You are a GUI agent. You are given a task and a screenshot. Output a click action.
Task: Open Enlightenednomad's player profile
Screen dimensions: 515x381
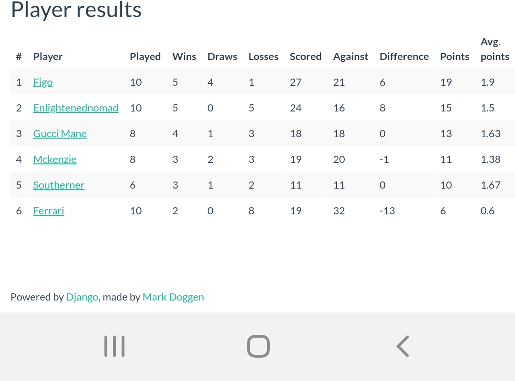tap(76, 108)
